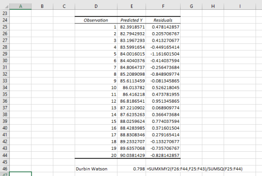This screenshot has width=262, height=176.
Task: Select column I header
Action: [x=240, y=7]
